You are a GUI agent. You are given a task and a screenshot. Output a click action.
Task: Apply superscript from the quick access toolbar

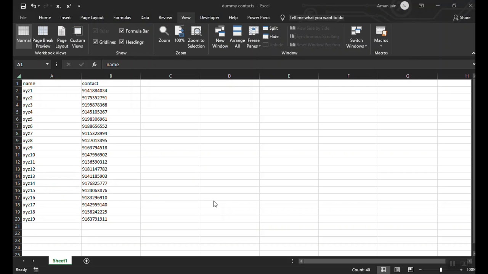point(69,6)
